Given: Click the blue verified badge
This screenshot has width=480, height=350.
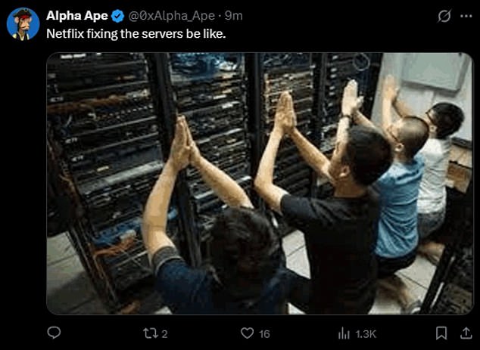Looking at the screenshot, I should click(117, 16).
